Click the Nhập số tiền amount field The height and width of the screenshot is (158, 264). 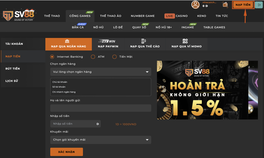pyautogui.click(x=75, y=124)
